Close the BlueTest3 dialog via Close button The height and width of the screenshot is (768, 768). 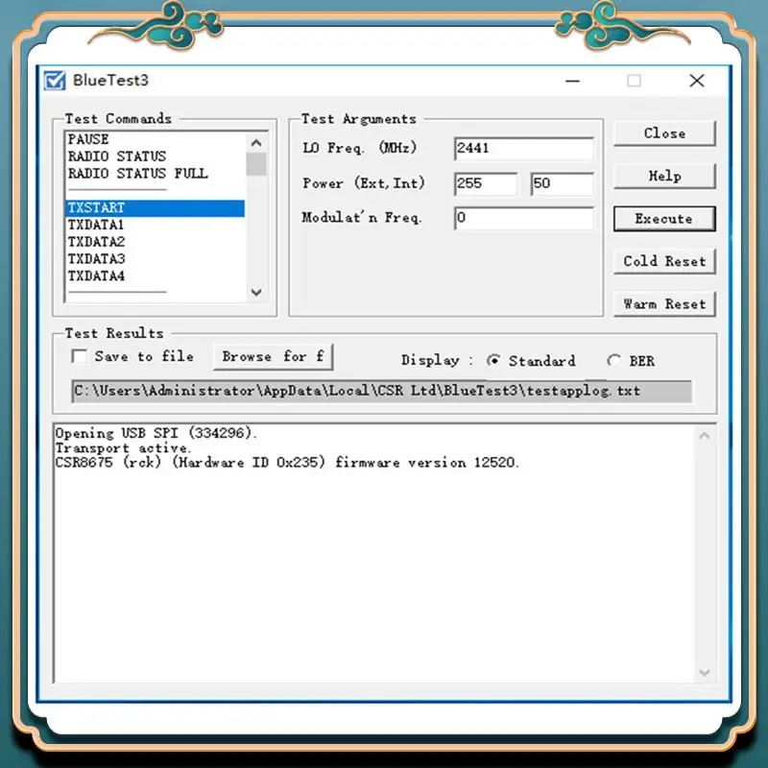pos(663,133)
